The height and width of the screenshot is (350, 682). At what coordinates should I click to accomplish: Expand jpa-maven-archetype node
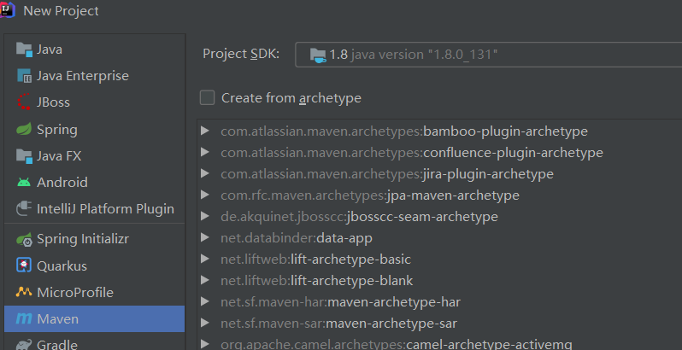(x=205, y=195)
